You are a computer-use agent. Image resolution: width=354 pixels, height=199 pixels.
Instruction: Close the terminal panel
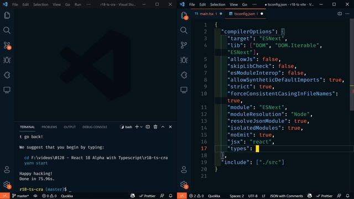(170, 127)
